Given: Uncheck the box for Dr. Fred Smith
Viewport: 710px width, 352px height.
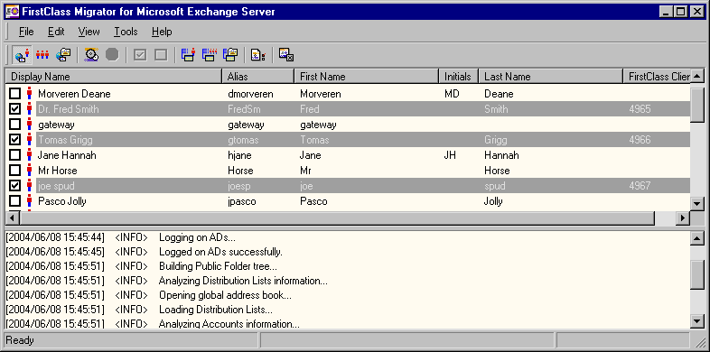Looking at the screenshot, I should click(x=15, y=109).
